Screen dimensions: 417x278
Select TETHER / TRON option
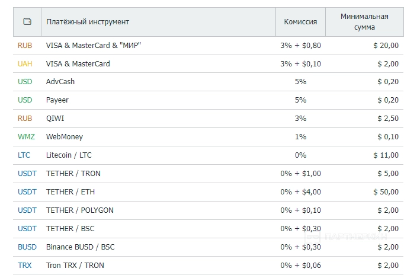click(73, 174)
